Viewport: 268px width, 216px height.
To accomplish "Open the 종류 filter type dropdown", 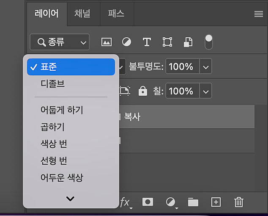I will [60, 42].
